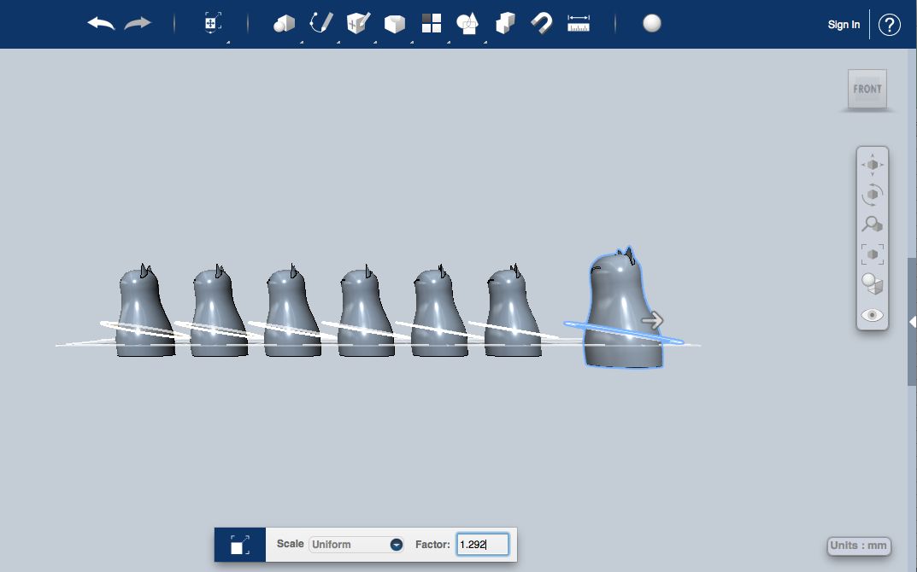Click the Factor input field

[x=483, y=545]
